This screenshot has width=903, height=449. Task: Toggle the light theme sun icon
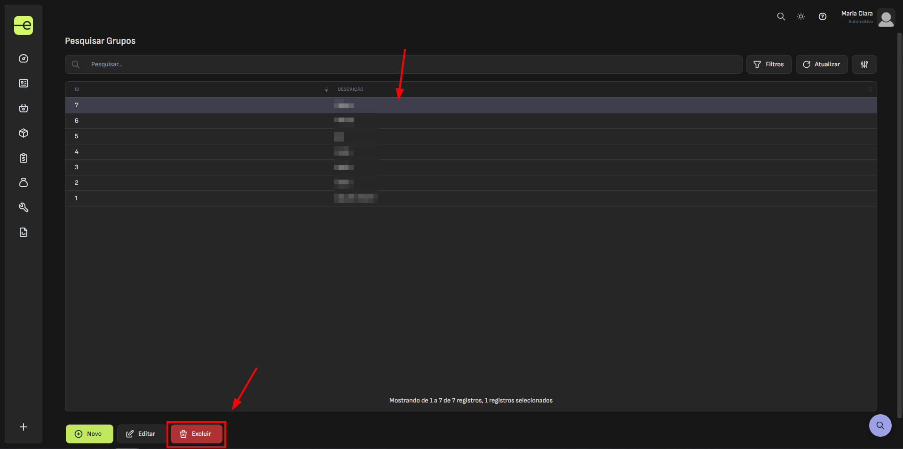coord(801,16)
